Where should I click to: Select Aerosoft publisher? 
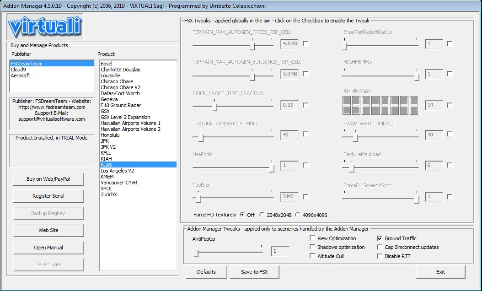pos(52,75)
